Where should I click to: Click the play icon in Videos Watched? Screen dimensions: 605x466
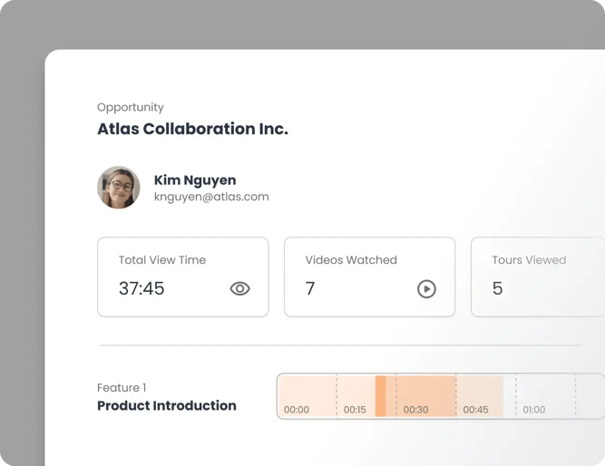pos(426,288)
